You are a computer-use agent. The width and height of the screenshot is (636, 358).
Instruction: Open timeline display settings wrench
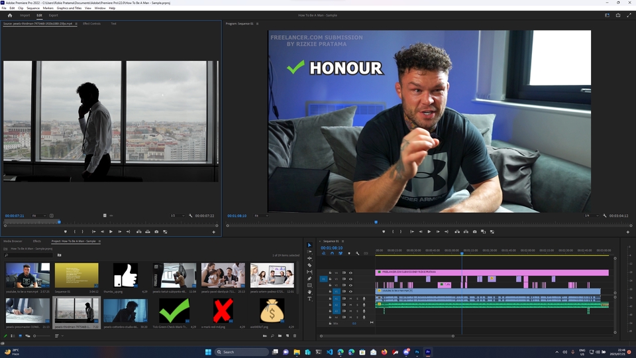357,253
